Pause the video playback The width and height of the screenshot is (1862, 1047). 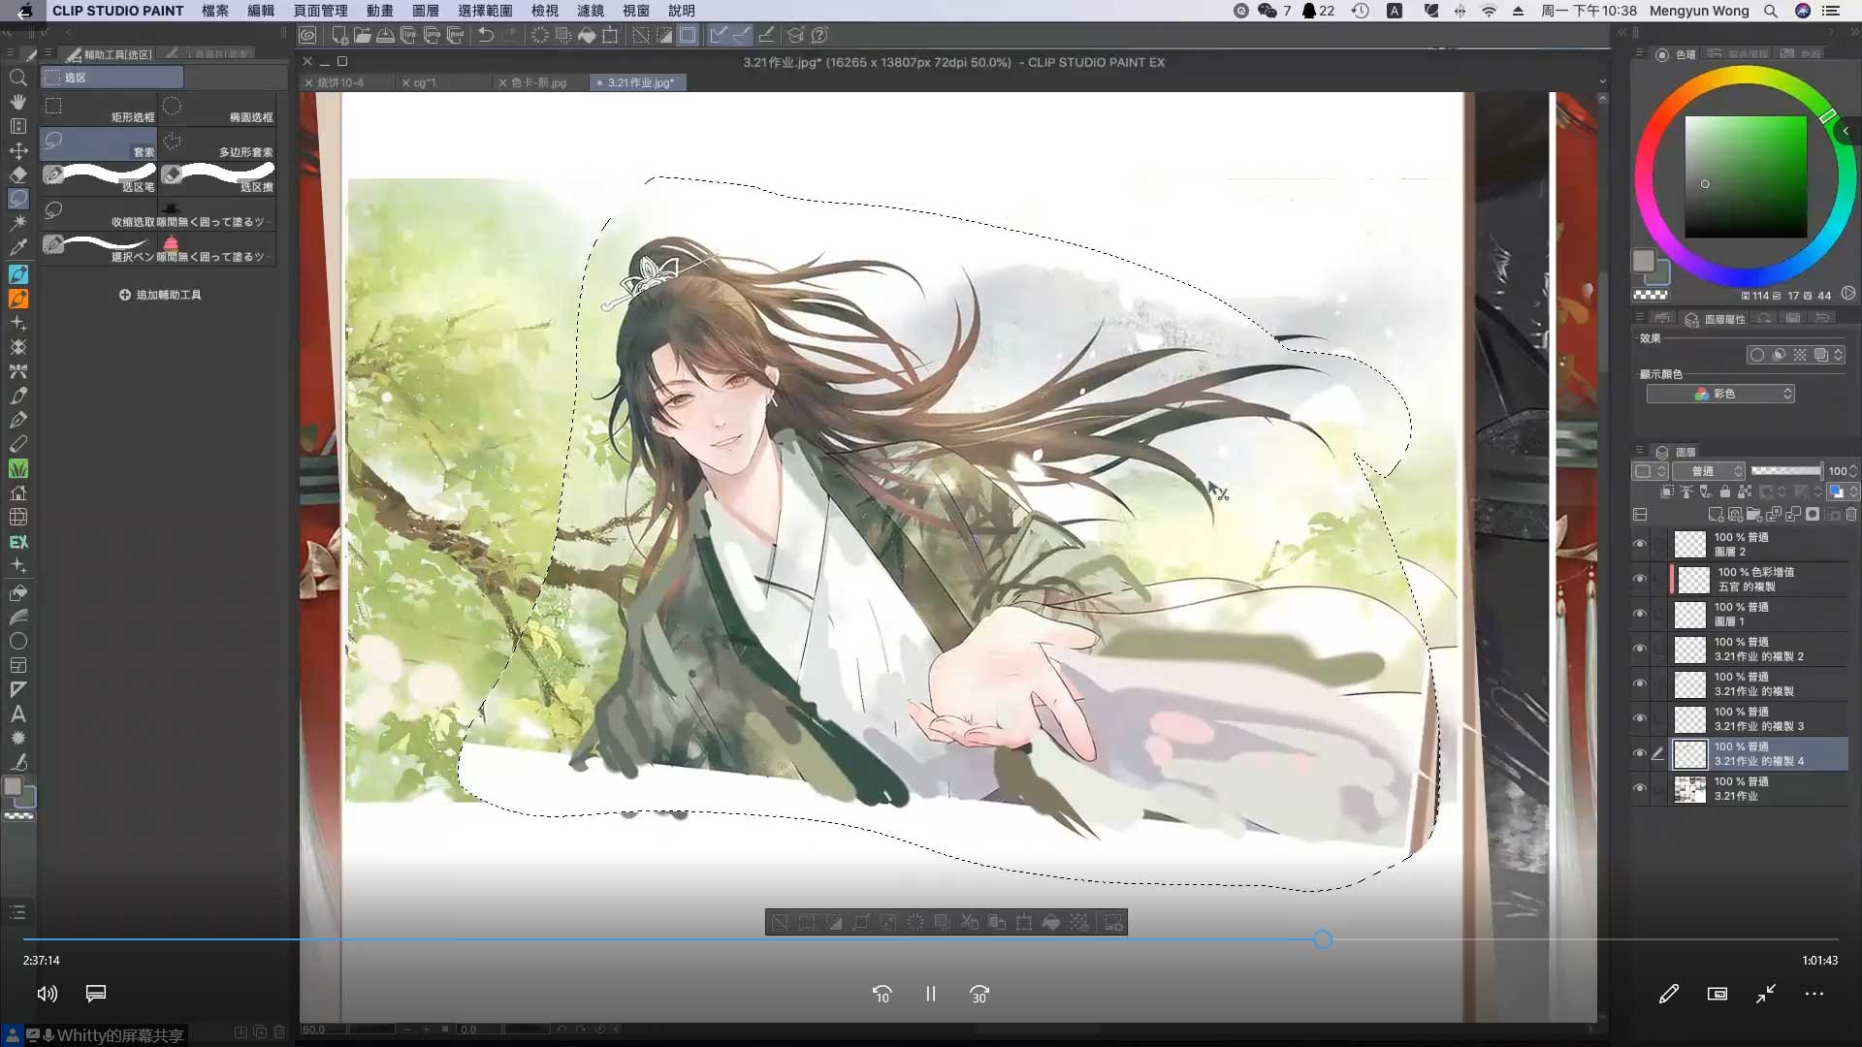pos(930,994)
